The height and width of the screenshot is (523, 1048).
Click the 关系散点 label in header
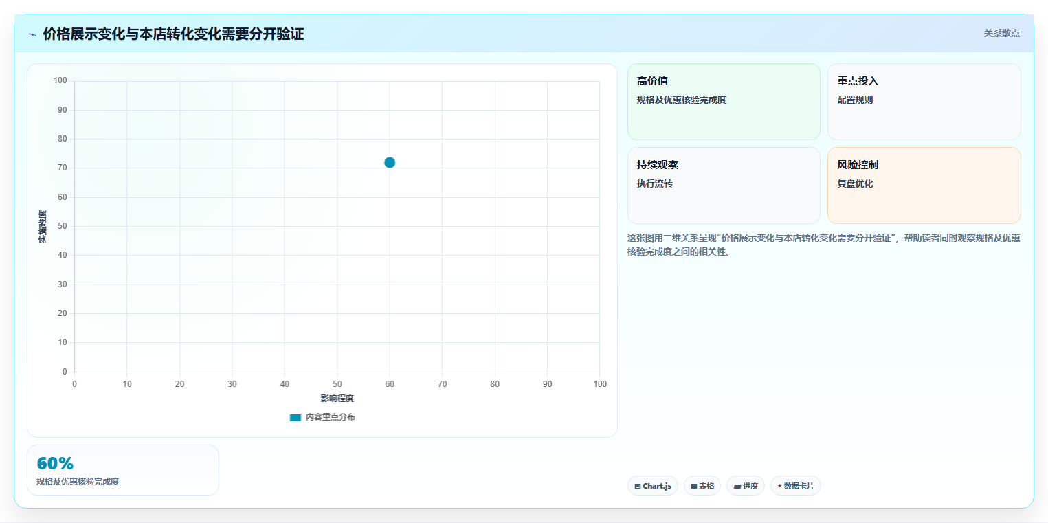pyautogui.click(x=1001, y=33)
